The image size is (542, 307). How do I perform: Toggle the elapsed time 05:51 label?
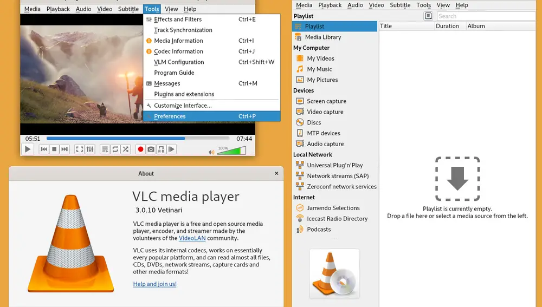coord(33,139)
